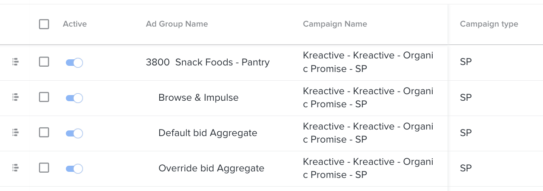Select the Default bid Aggregate checkbox
Screen dimensions: 543x191
click(44, 132)
